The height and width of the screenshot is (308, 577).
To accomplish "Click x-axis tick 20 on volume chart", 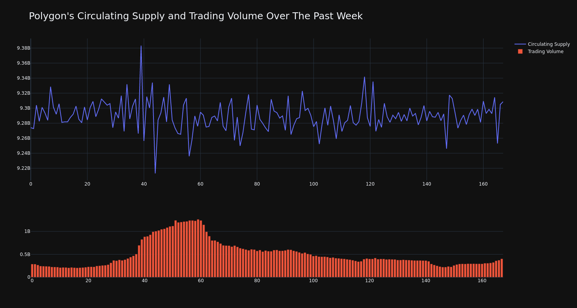I will point(88,281).
